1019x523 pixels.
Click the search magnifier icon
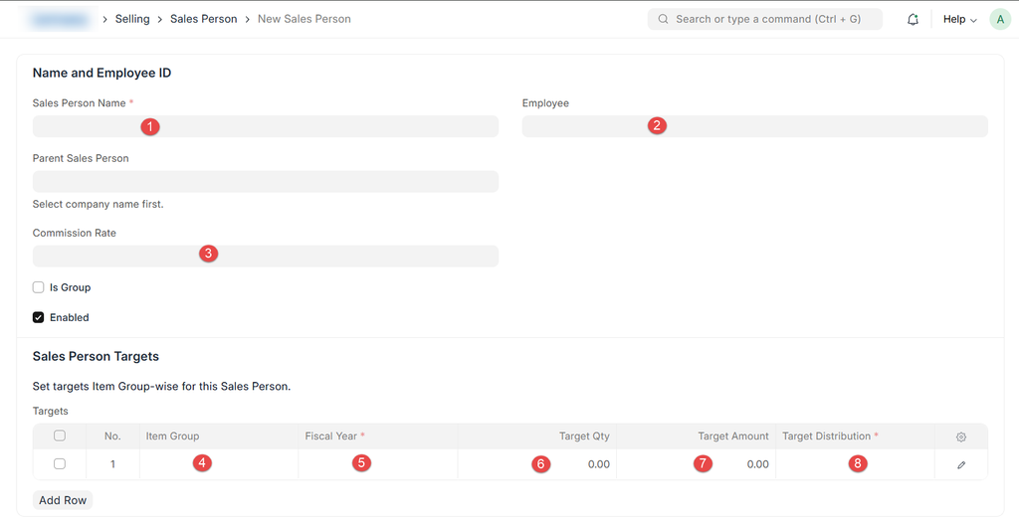click(x=664, y=19)
